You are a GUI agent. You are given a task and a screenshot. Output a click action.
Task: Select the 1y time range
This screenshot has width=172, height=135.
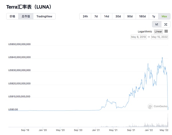pyautogui.click(x=154, y=16)
